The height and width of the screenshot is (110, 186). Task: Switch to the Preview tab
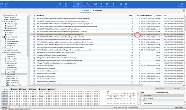tap(23, 89)
